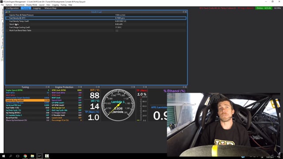Image resolution: width=283 pixels, height=159 pixels.
Task: Open the ECU Settings side tab
Action: click(2, 15)
